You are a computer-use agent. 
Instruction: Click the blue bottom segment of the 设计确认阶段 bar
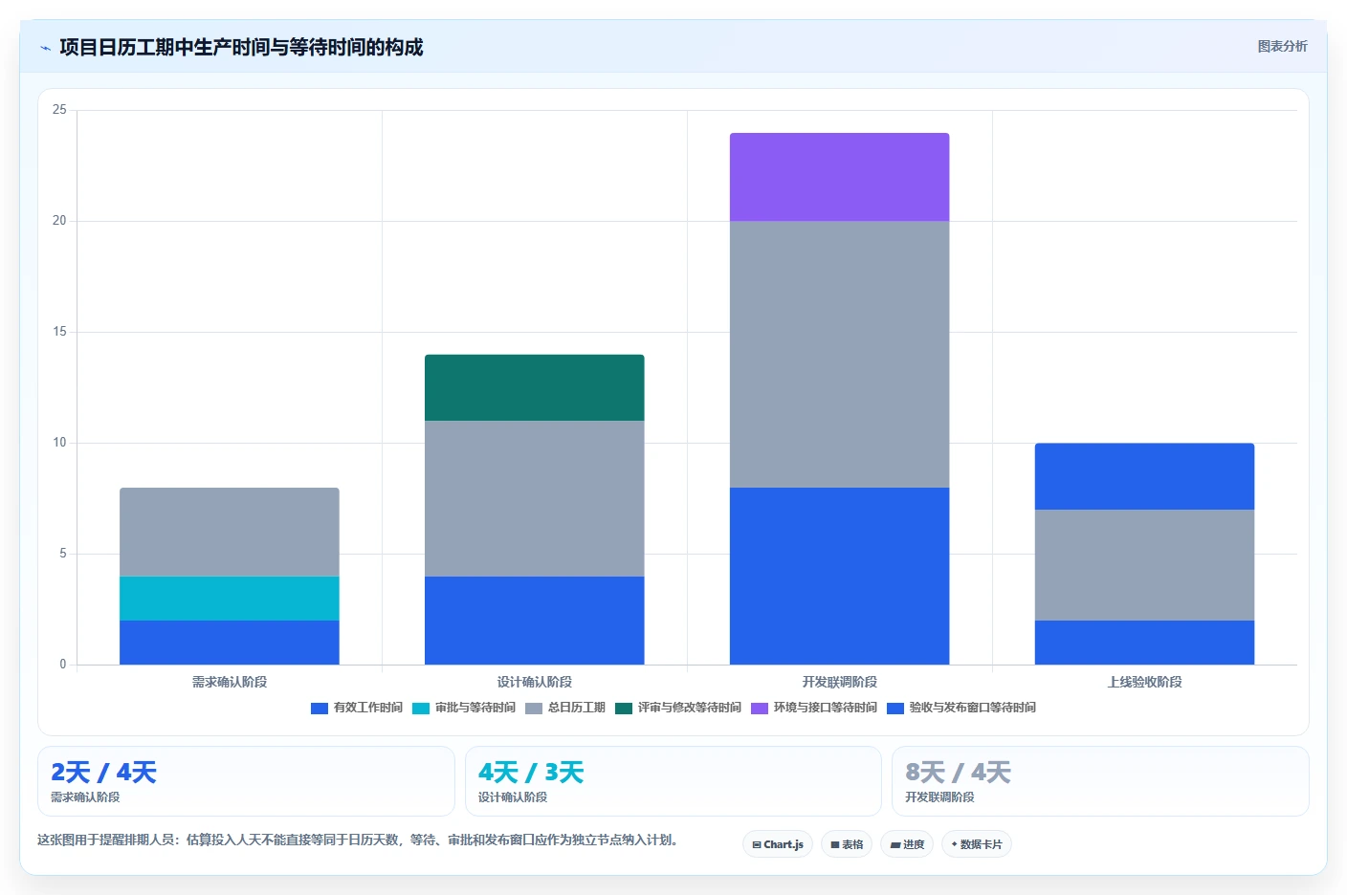pos(535,621)
